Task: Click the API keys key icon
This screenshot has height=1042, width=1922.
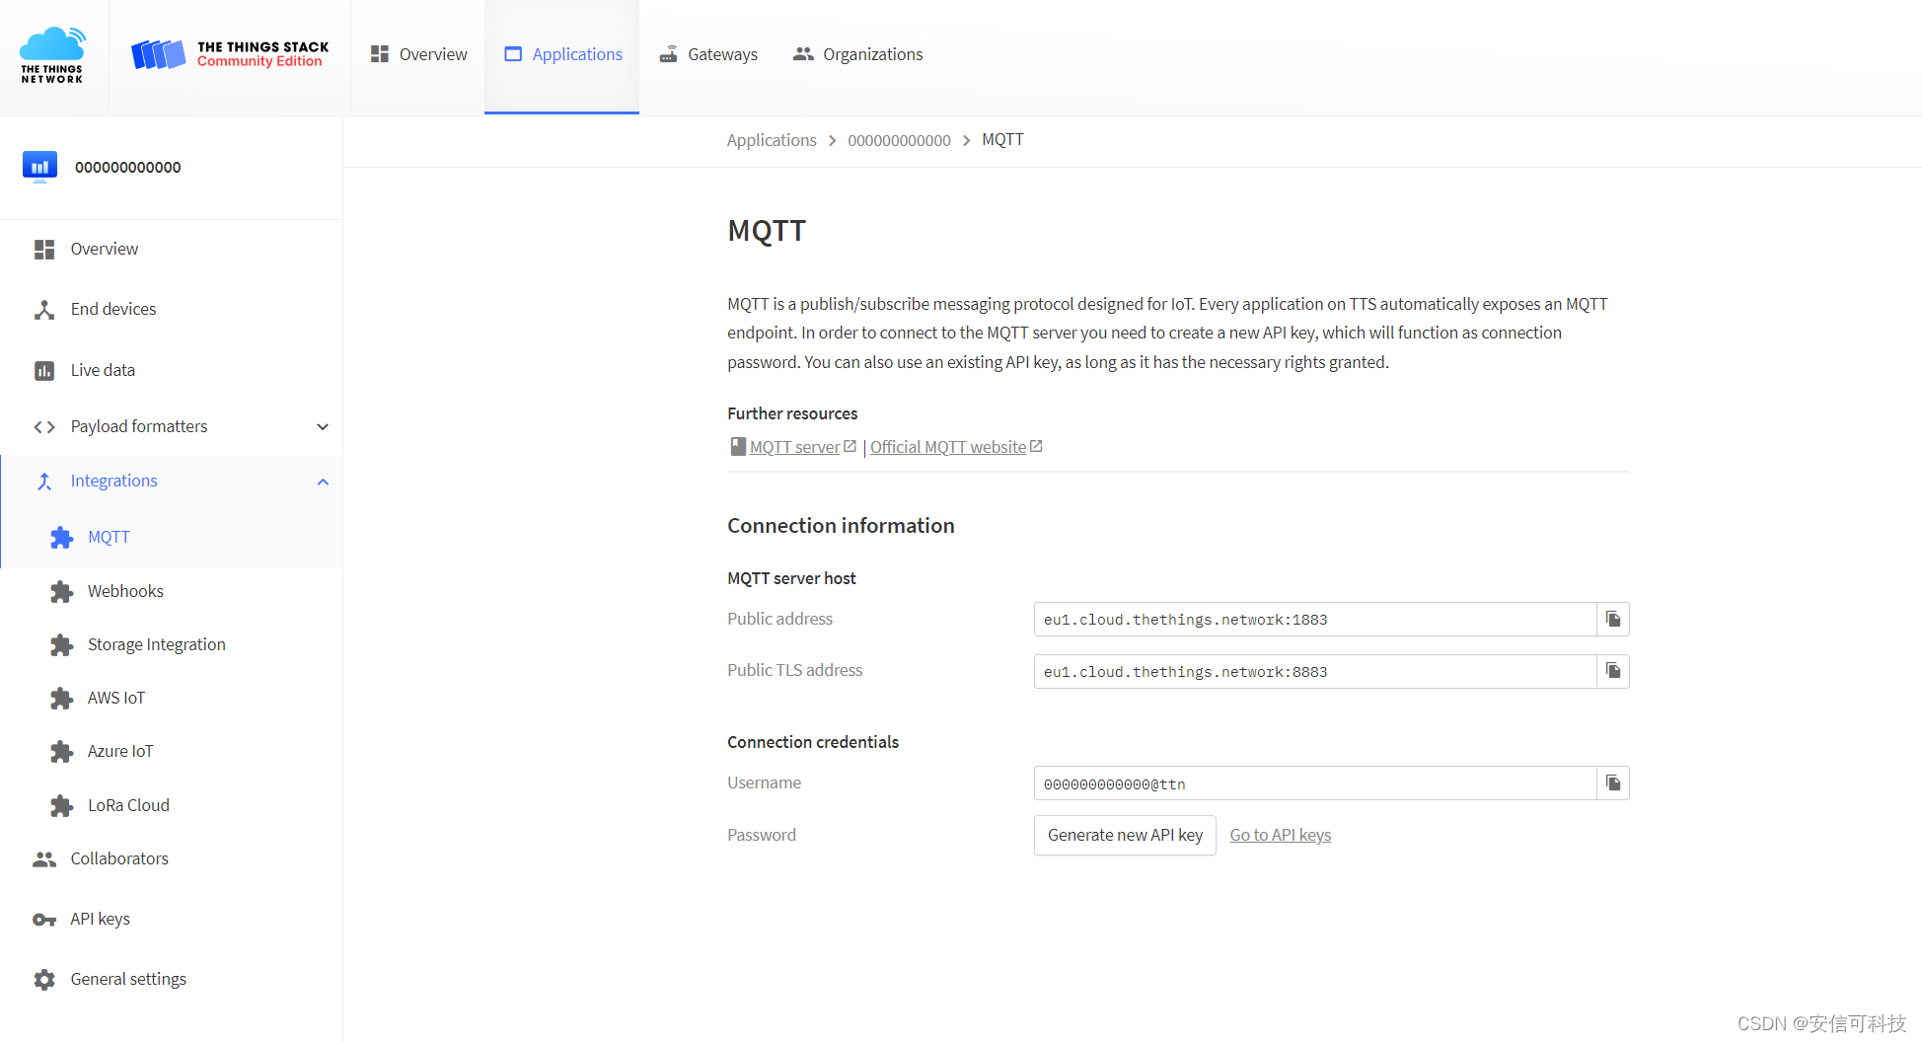Action: pyautogui.click(x=44, y=920)
